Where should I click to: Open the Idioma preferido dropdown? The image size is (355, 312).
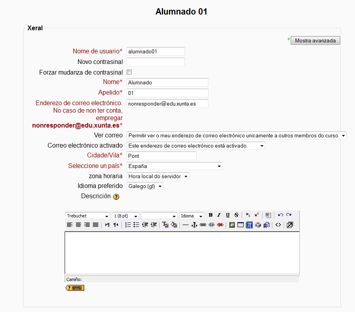[145, 186]
